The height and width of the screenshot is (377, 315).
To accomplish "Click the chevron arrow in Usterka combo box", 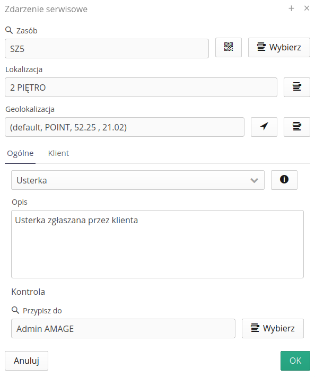I will 254,180.
